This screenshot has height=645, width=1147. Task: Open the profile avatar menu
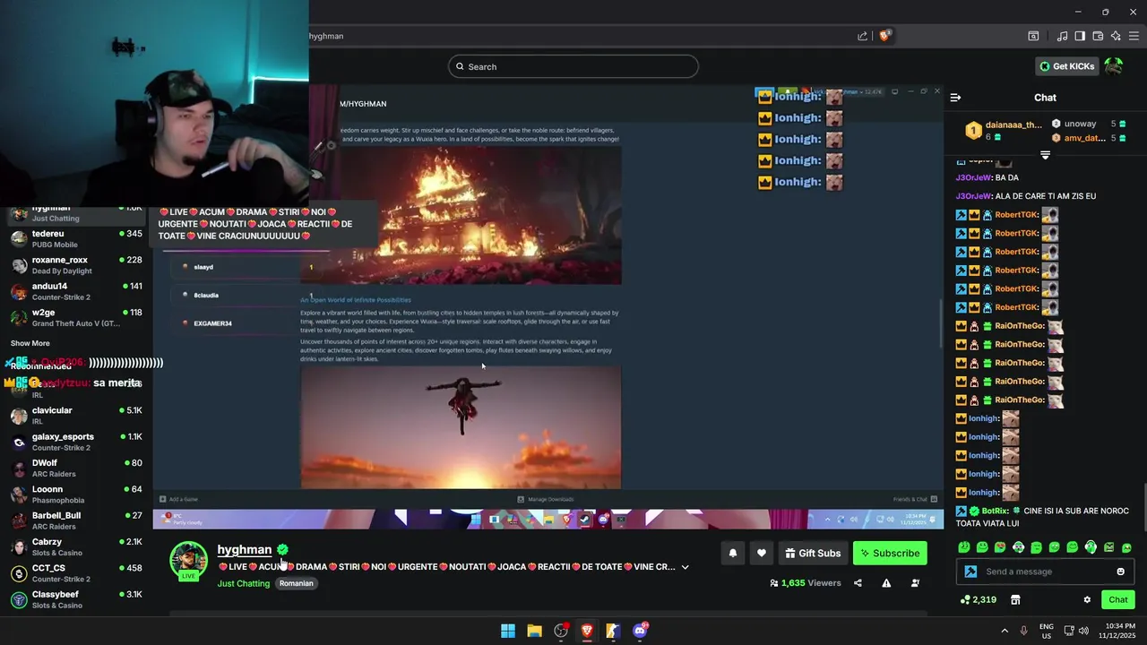[1114, 66]
